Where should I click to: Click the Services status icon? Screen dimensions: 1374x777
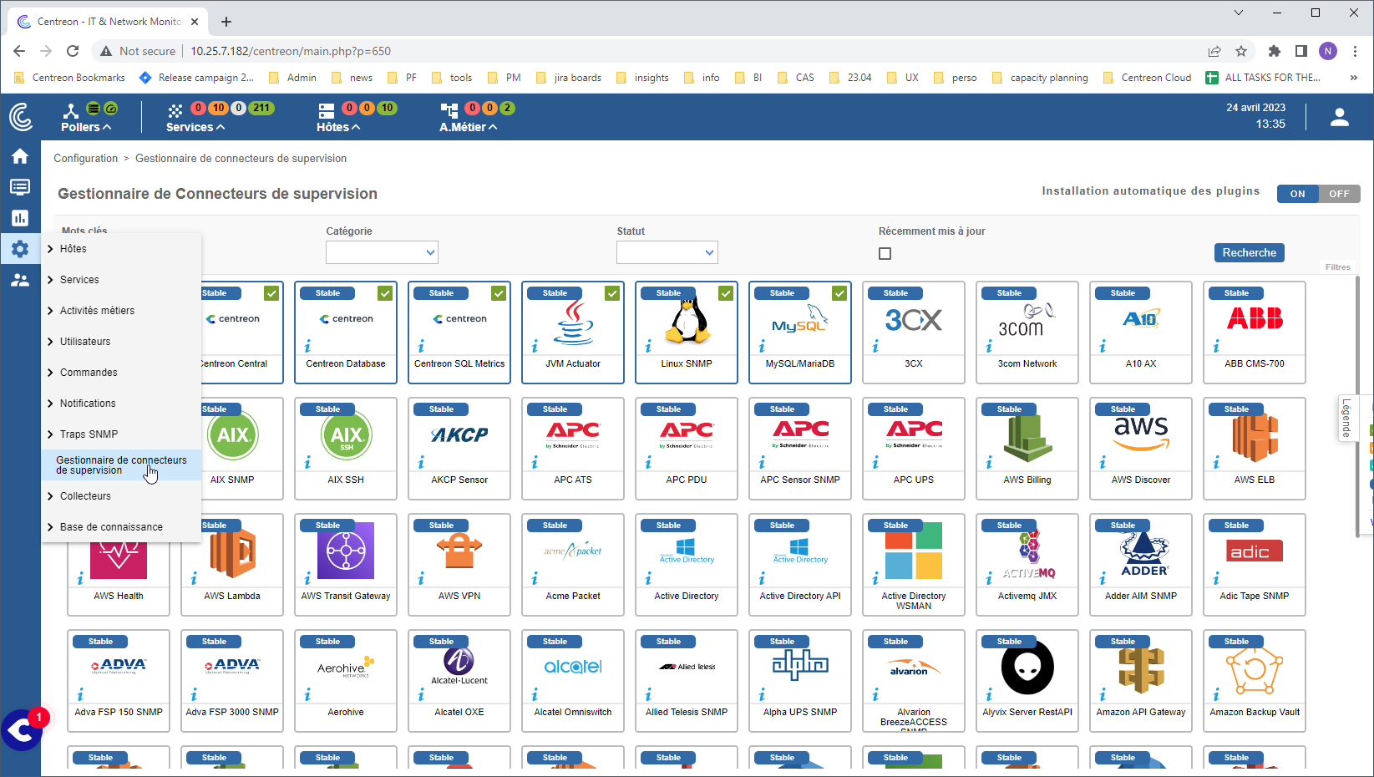(x=175, y=110)
